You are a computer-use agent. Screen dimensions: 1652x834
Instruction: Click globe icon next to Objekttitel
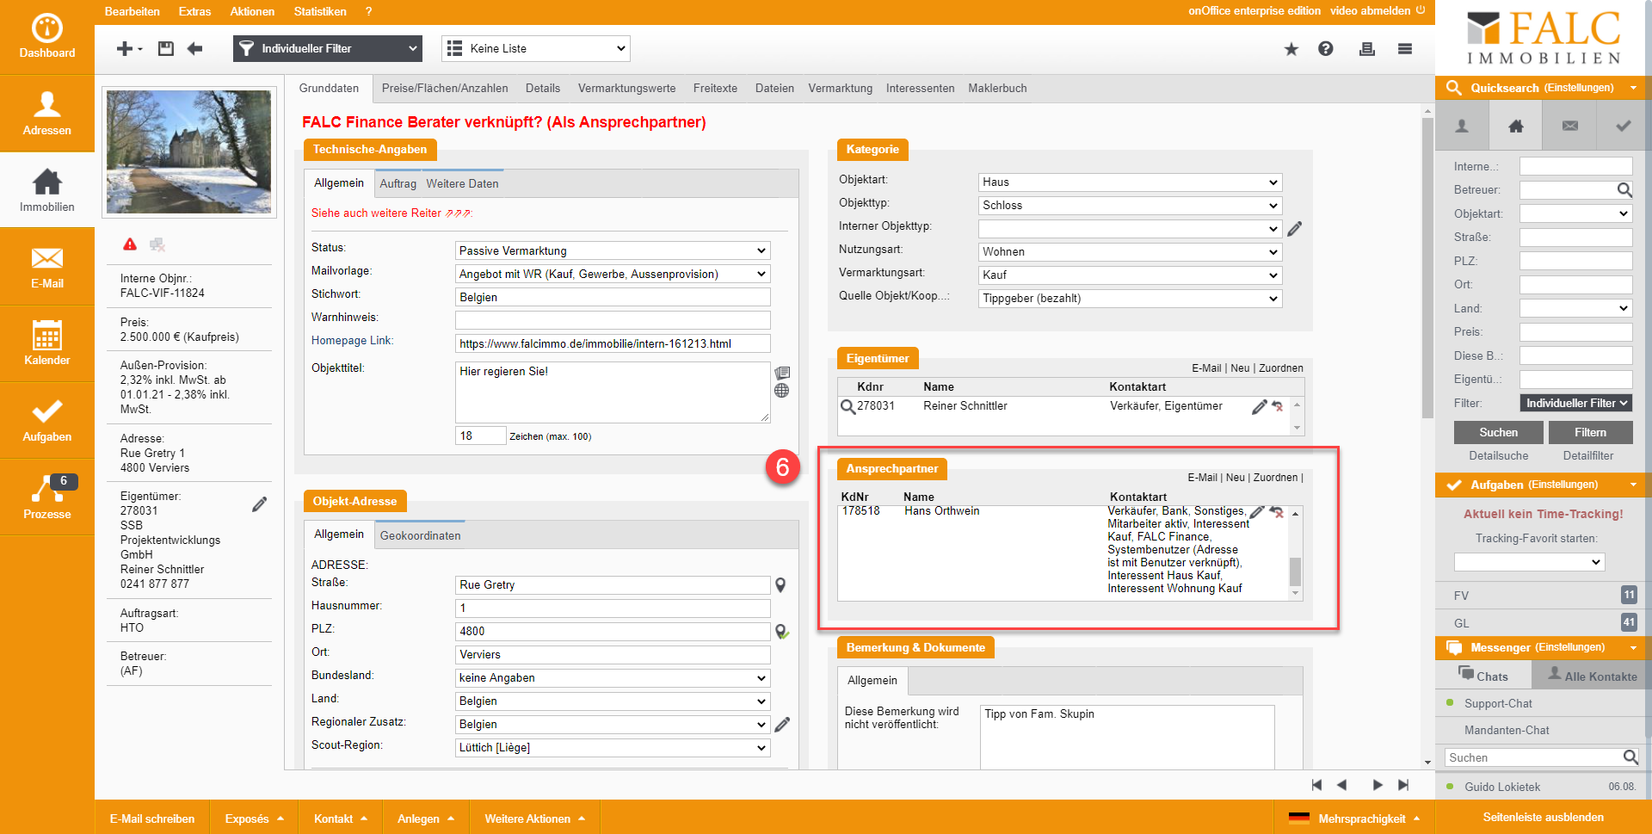pyautogui.click(x=781, y=391)
